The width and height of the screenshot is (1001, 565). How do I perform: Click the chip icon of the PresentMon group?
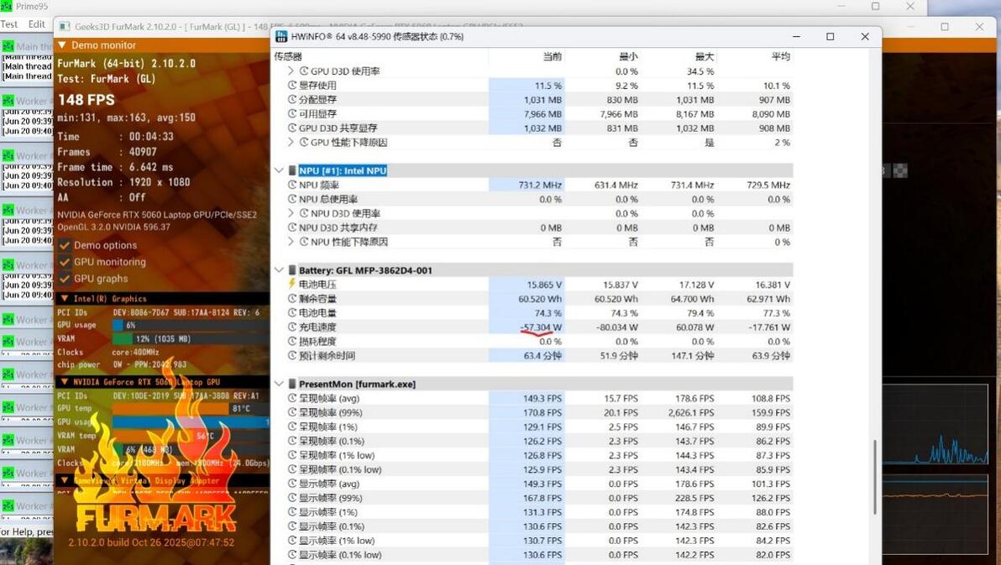click(291, 384)
